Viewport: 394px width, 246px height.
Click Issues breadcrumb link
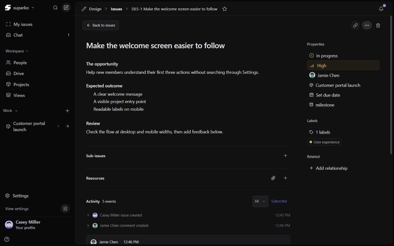(116, 9)
